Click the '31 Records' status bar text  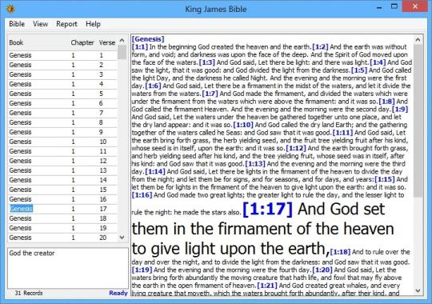click(x=29, y=293)
